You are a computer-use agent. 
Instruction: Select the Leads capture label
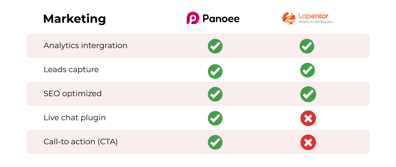71,70
